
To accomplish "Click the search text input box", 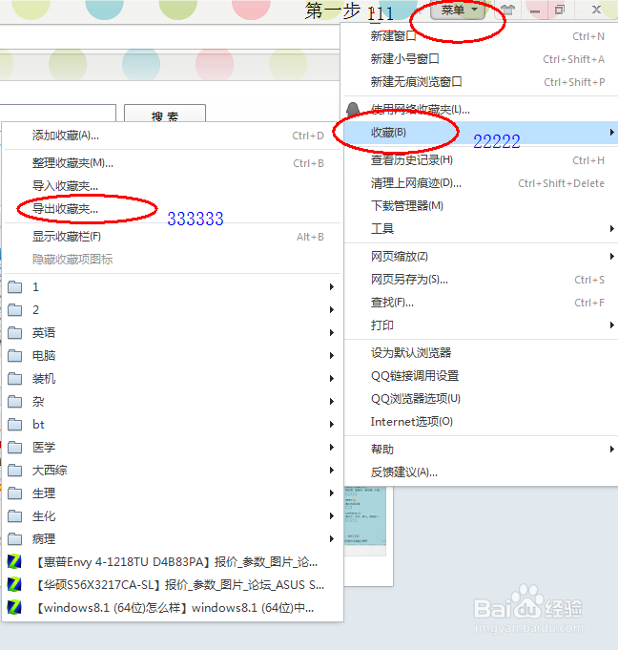I will (57, 116).
